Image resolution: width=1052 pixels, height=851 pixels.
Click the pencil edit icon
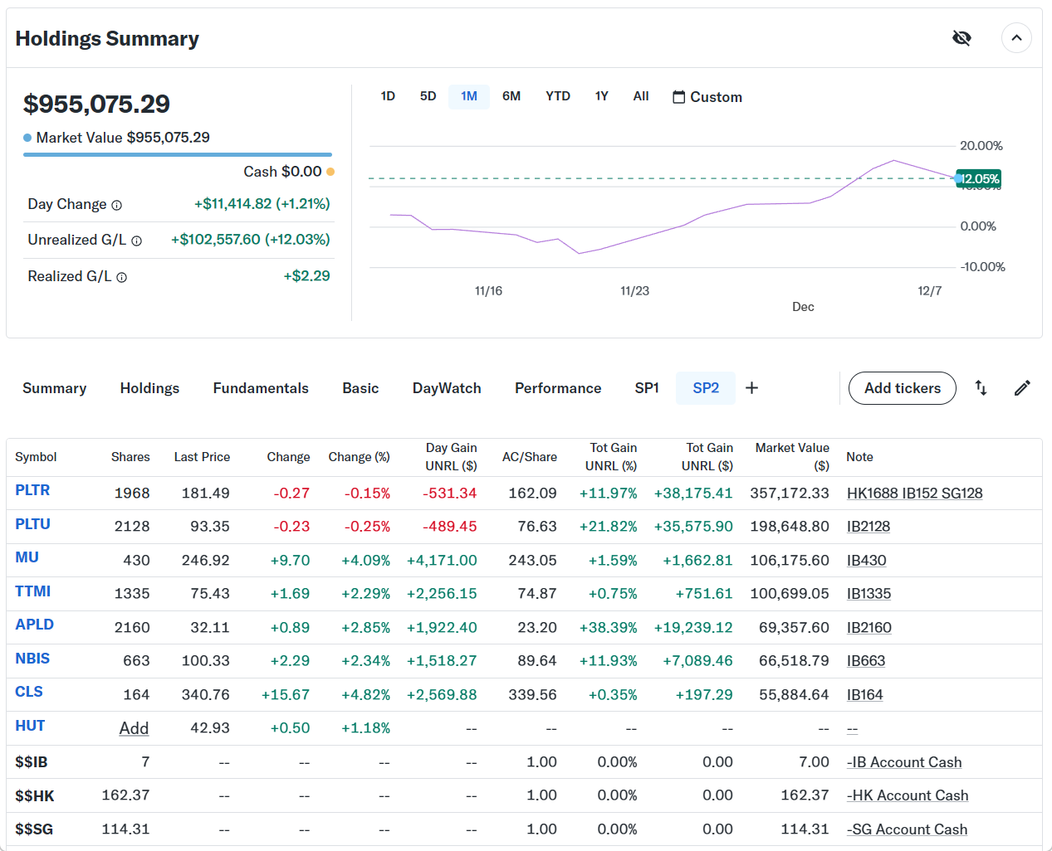[1022, 388]
